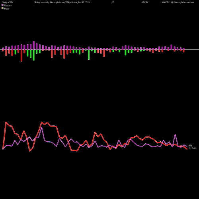
Task: Click the 'ANCH' text in header
Action: coord(144,2)
